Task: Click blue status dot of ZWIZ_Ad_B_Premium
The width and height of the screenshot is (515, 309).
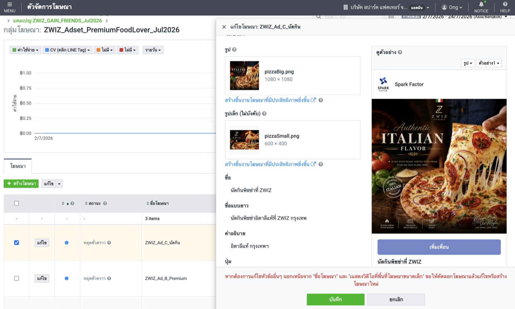Action: tap(67, 278)
